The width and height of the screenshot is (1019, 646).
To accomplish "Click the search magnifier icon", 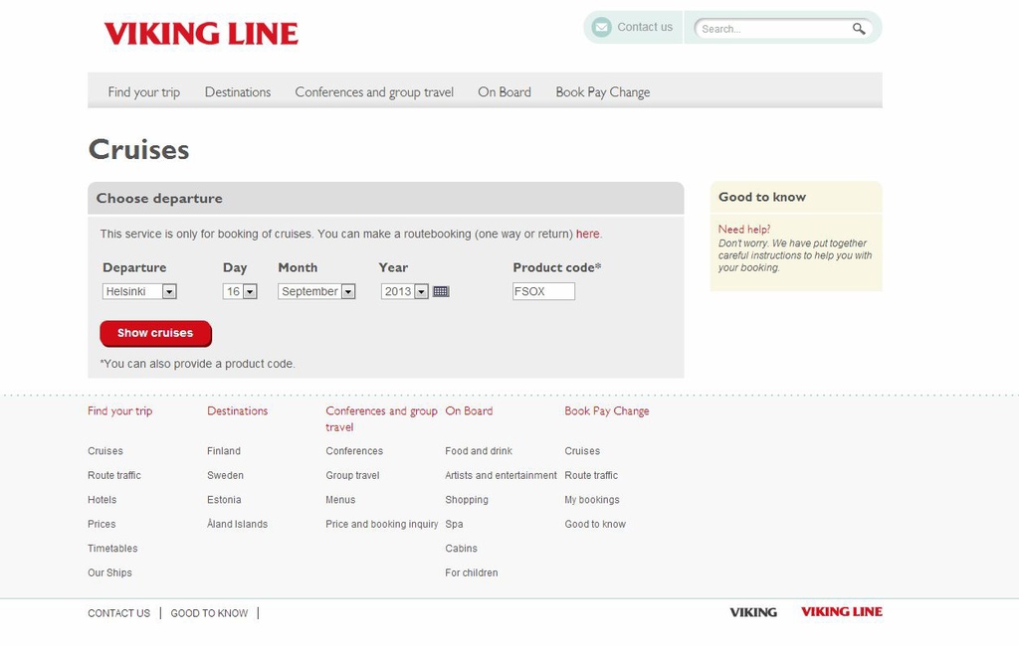I will pos(859,29).
